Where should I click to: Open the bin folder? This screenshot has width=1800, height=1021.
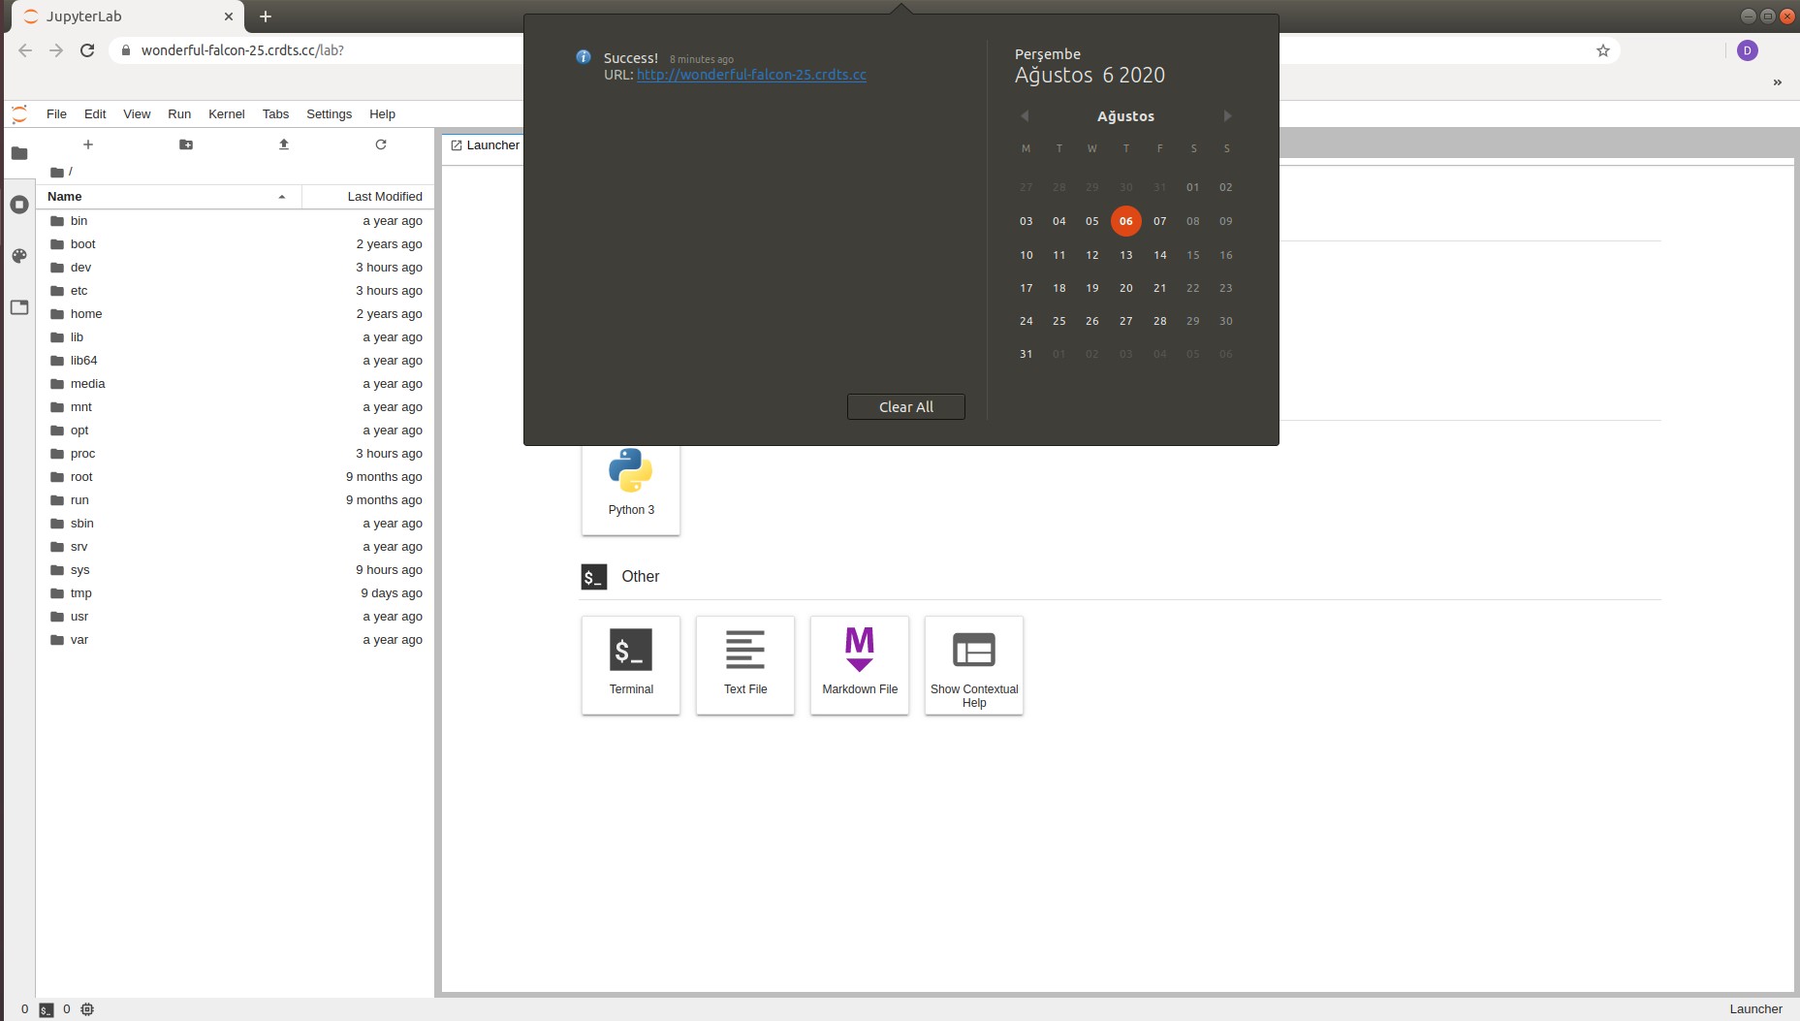[236, 221]
